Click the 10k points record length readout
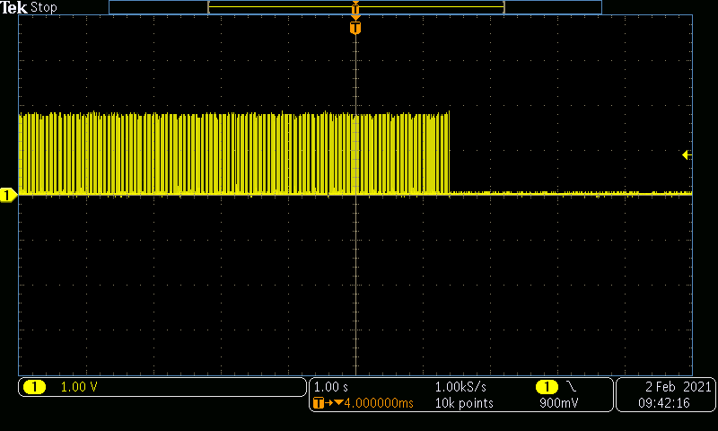 (x=464, y=403)
